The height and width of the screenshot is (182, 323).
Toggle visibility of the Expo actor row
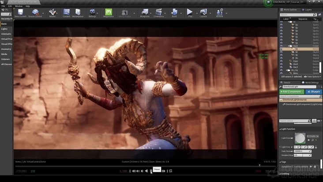281,61
